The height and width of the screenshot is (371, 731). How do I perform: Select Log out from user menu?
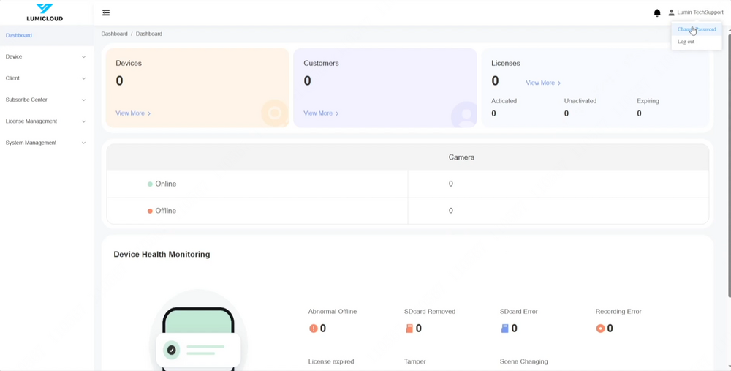(x=686, y=42)
